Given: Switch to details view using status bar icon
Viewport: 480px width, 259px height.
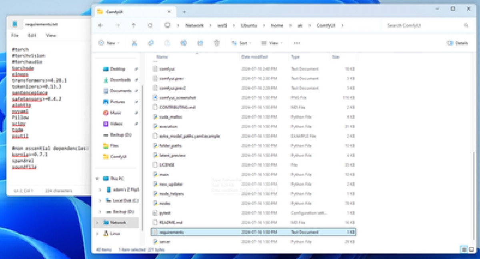Looking at the screenshot, I should click(464, 249).
